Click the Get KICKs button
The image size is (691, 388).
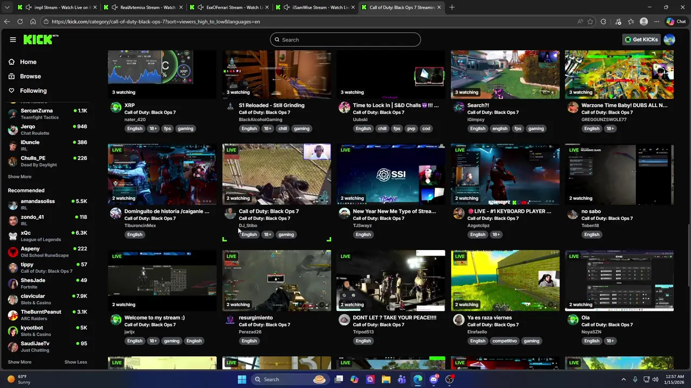(x=641, y=39)
